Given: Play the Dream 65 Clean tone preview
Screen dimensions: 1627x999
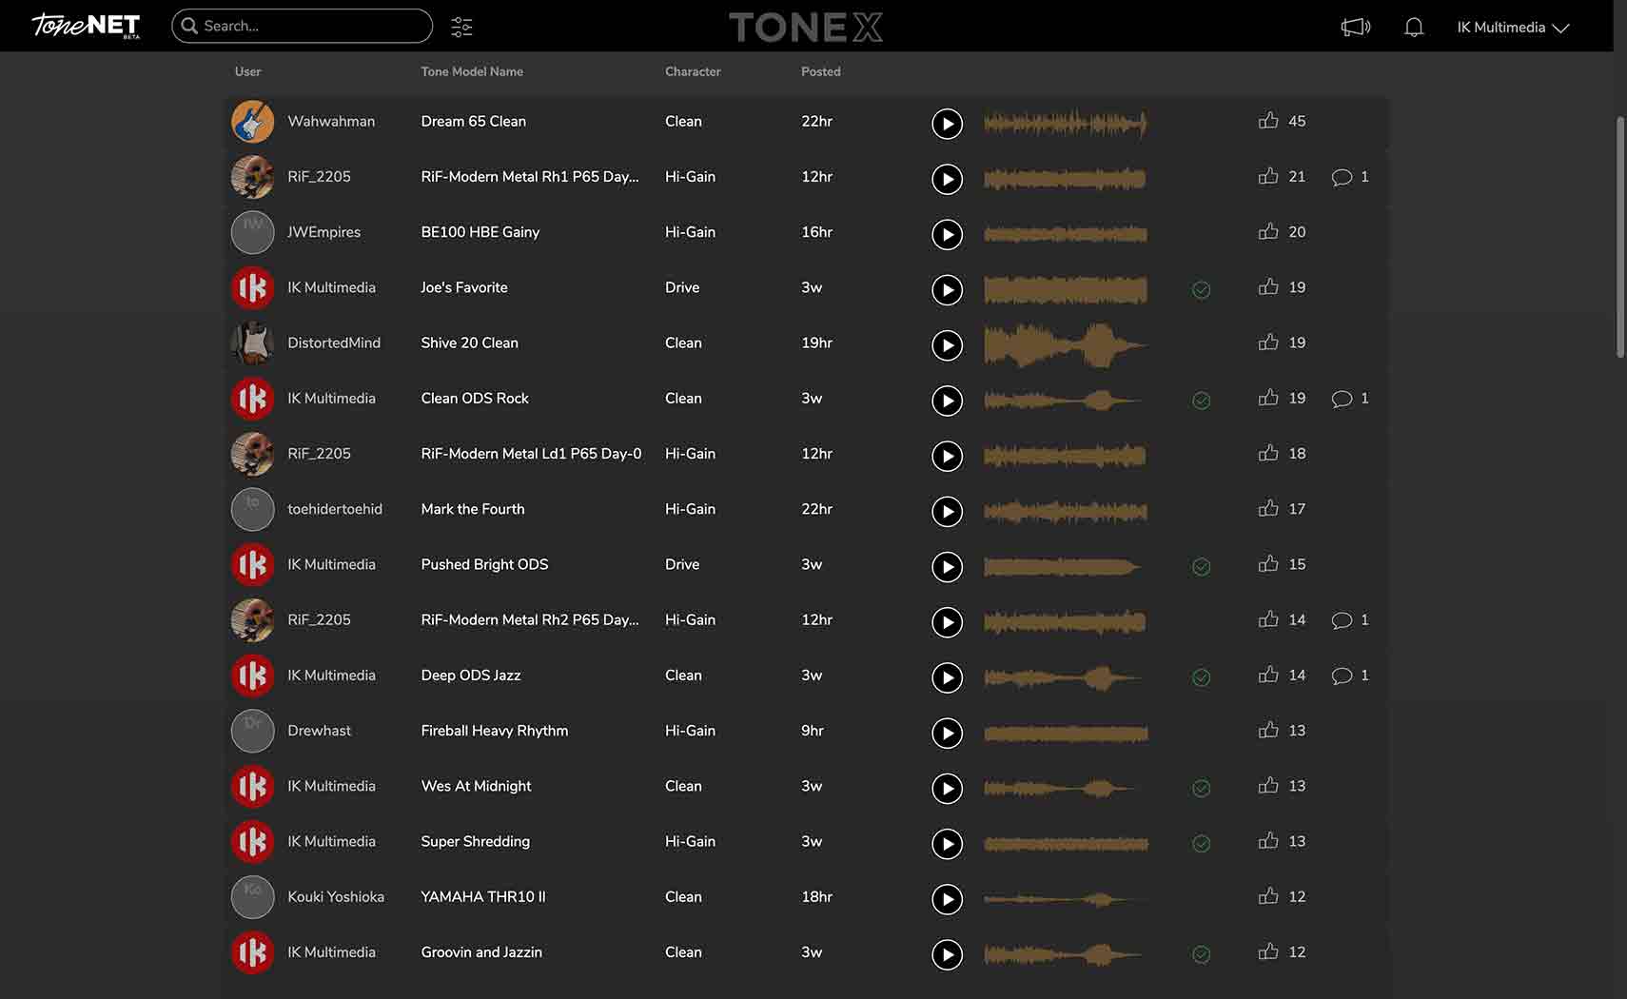Looking at the screenshot, I should coord(947,124).
